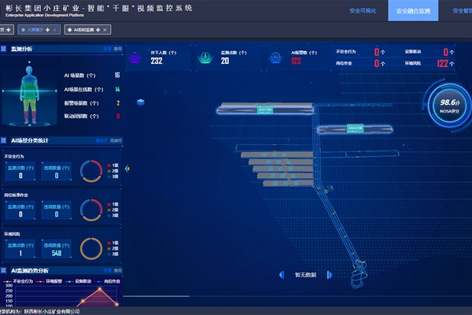Click the 违规数量 548 box
The image size is (472, 315).
[57, 250]
